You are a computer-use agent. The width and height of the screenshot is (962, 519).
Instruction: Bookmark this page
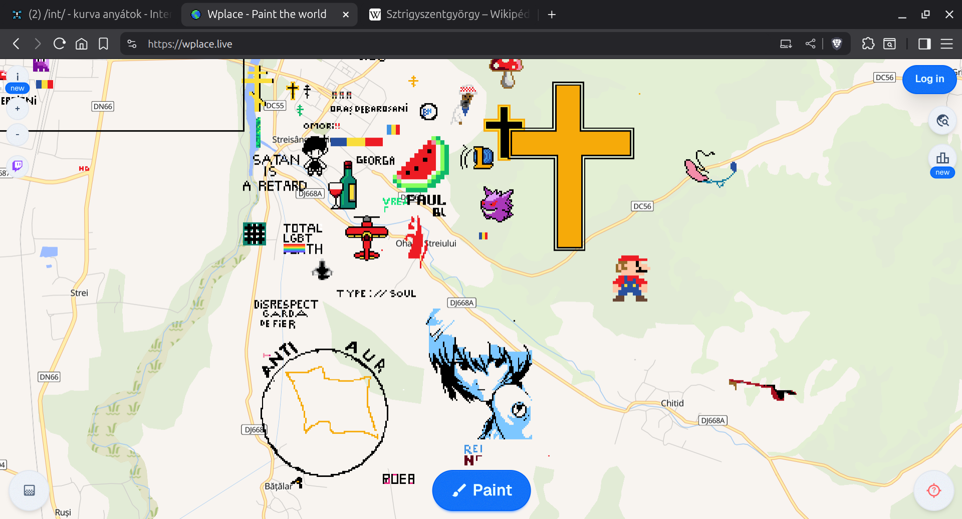[103, 44]
